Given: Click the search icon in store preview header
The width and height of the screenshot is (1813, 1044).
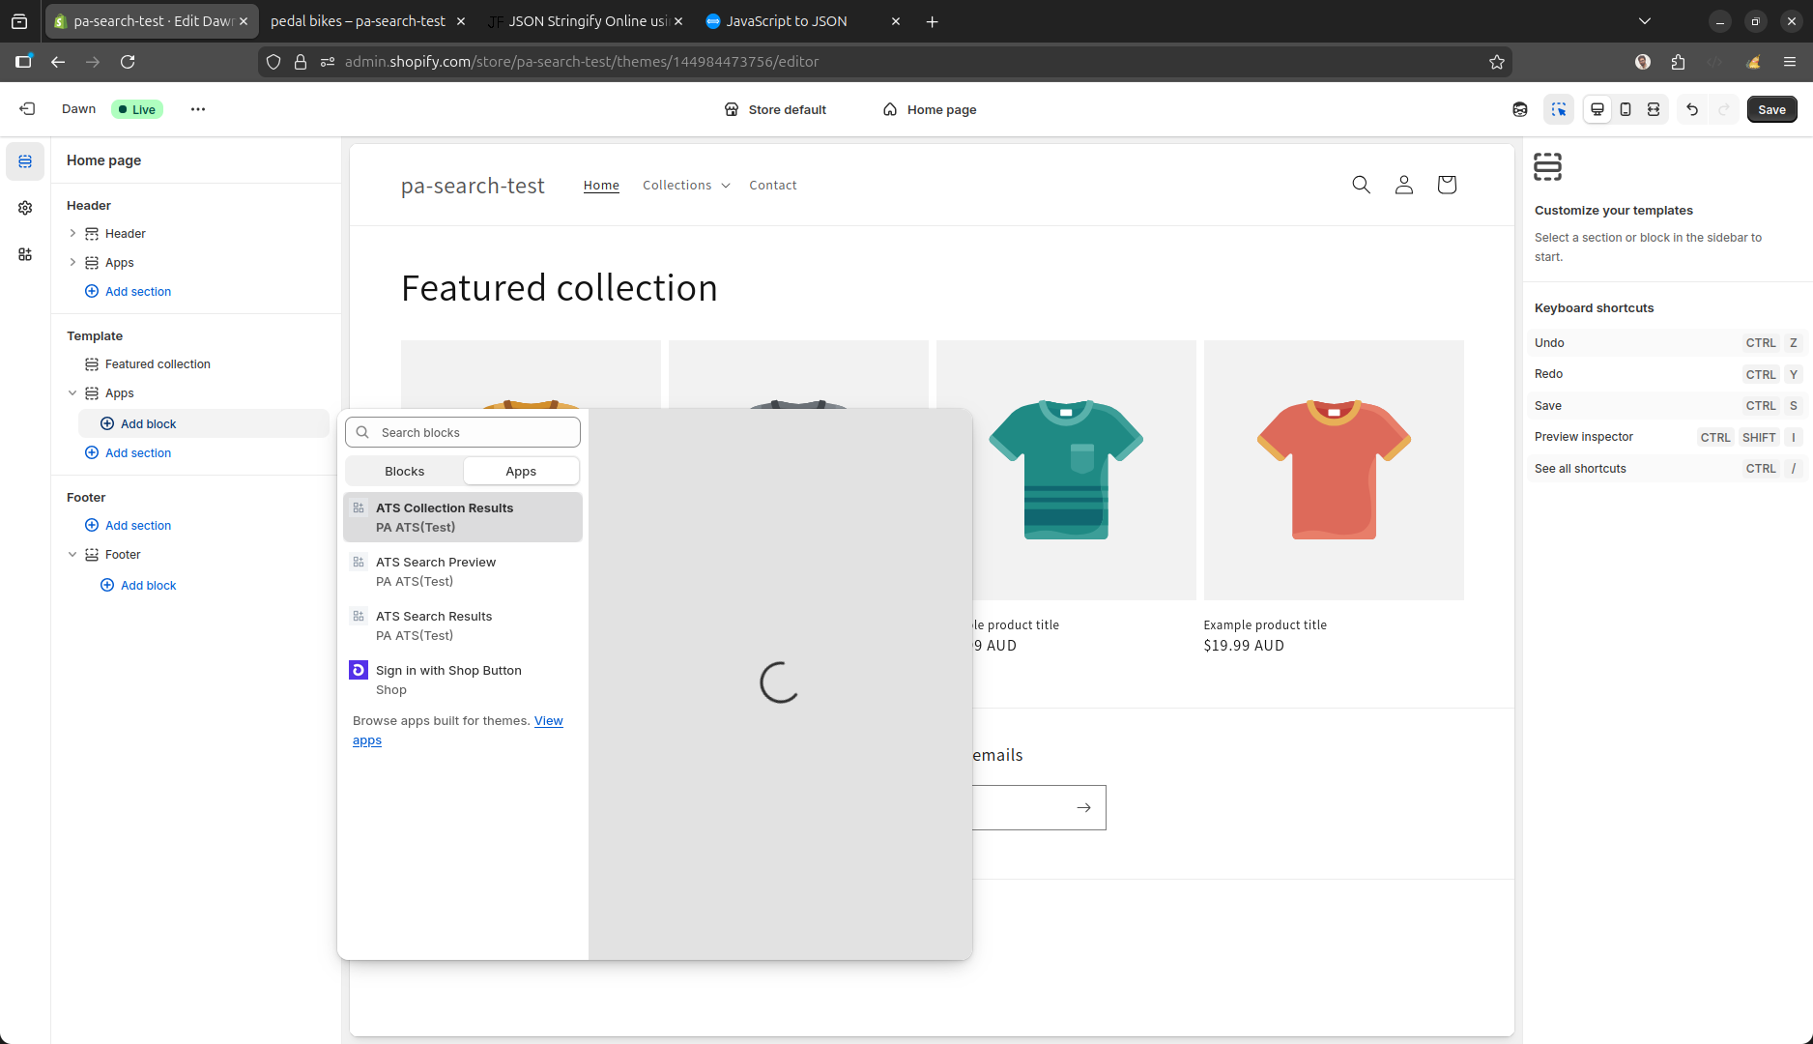Looking at the screenshot, I should pyautogui.click(x=1362, y=184).
